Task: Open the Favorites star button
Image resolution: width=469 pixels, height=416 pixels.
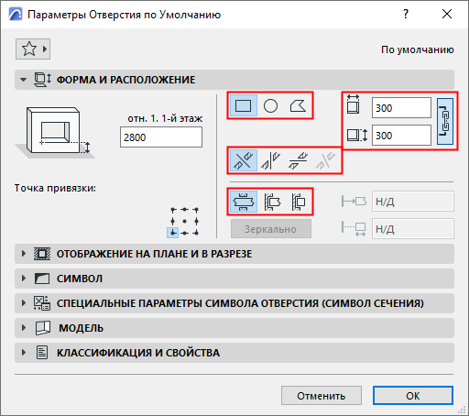Action: click(x=29, y=49)
